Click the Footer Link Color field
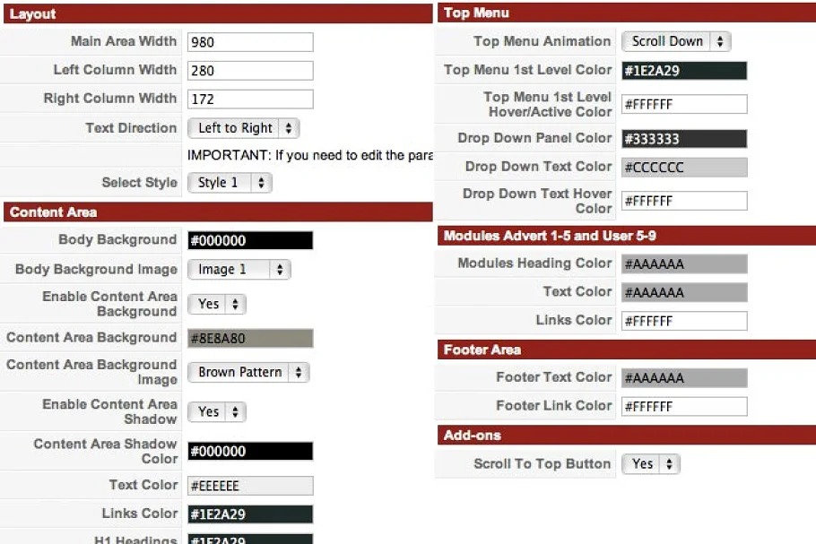Image resolution: width=816 pixels, height=544 pixels. click(x=683, y=407)
